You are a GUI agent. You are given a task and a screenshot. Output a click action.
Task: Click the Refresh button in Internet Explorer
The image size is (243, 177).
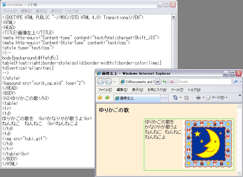164,82
